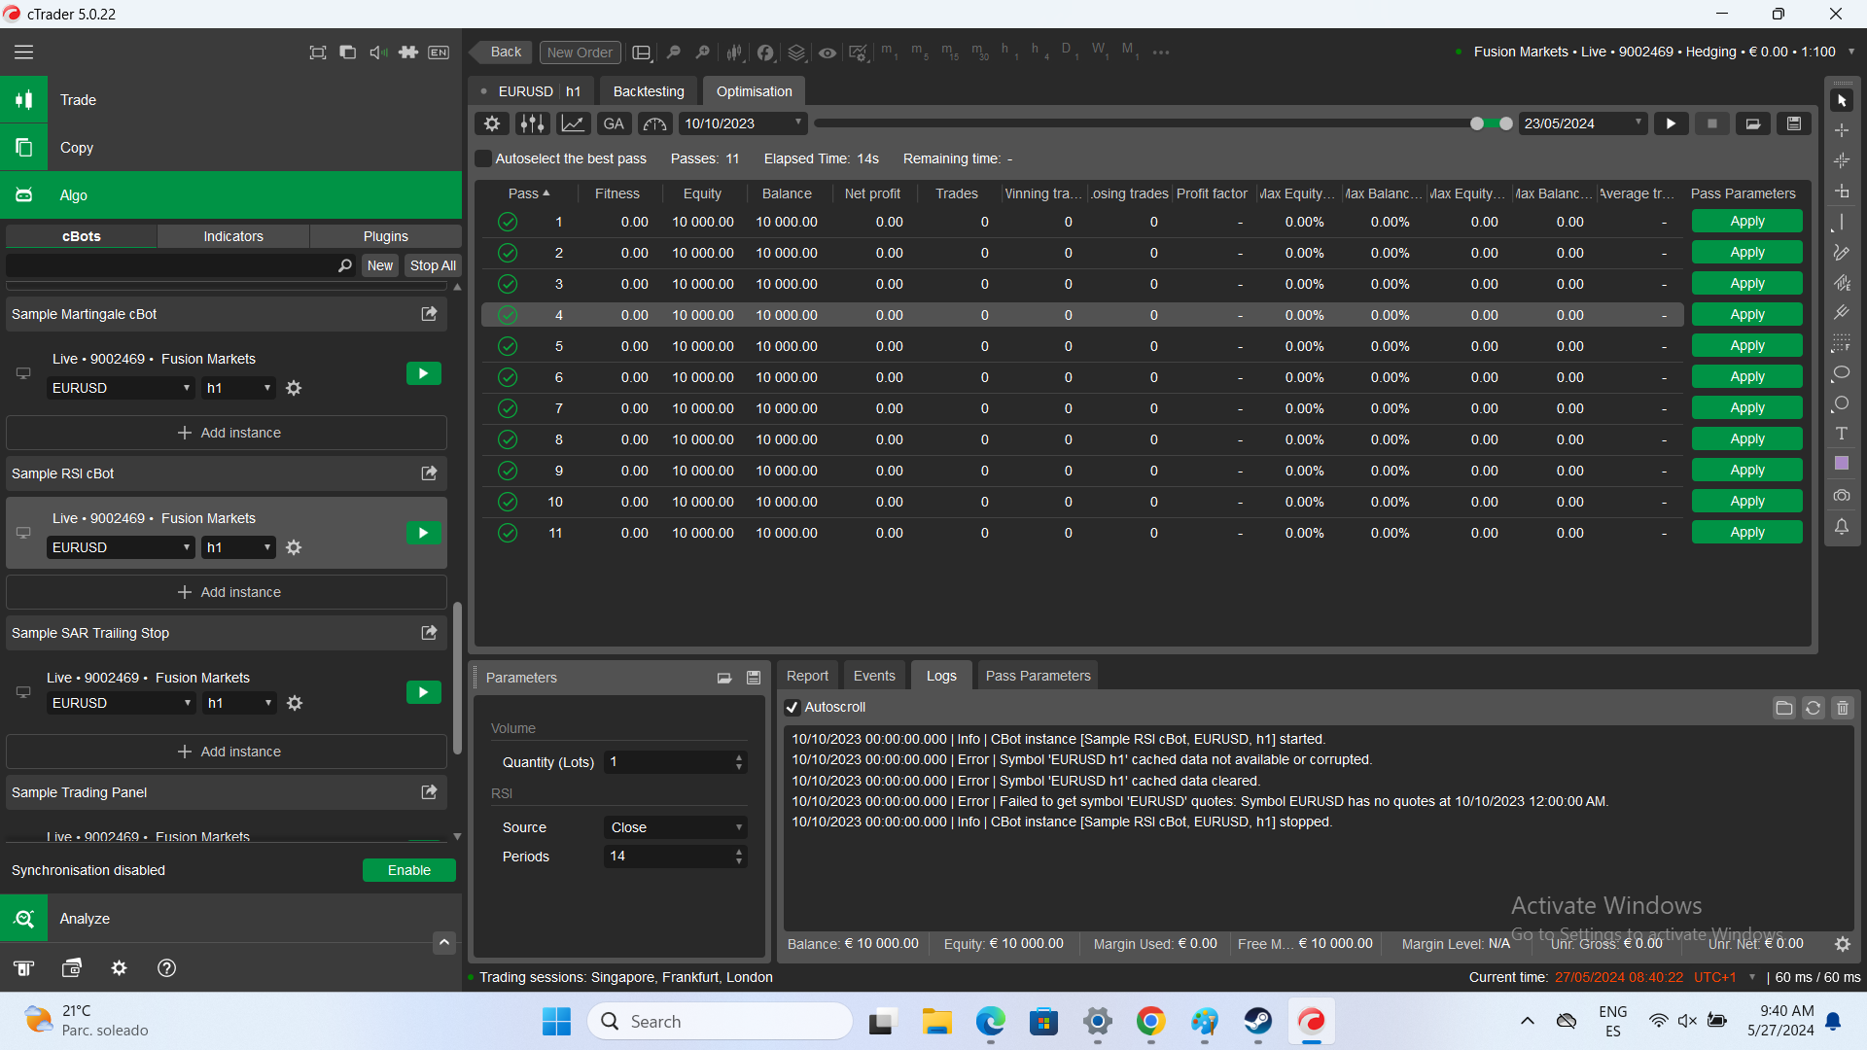Enable synchronisation

(409, 870)
